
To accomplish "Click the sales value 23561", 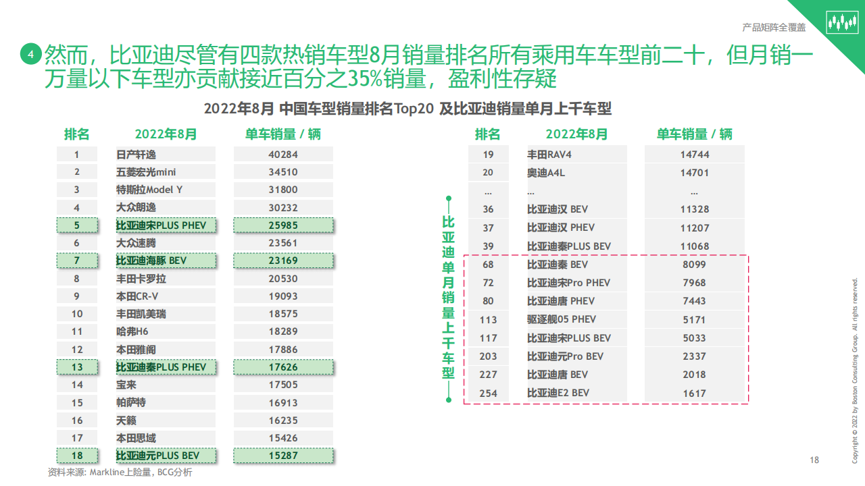I will pyautogui.click(x=283, y=243).
